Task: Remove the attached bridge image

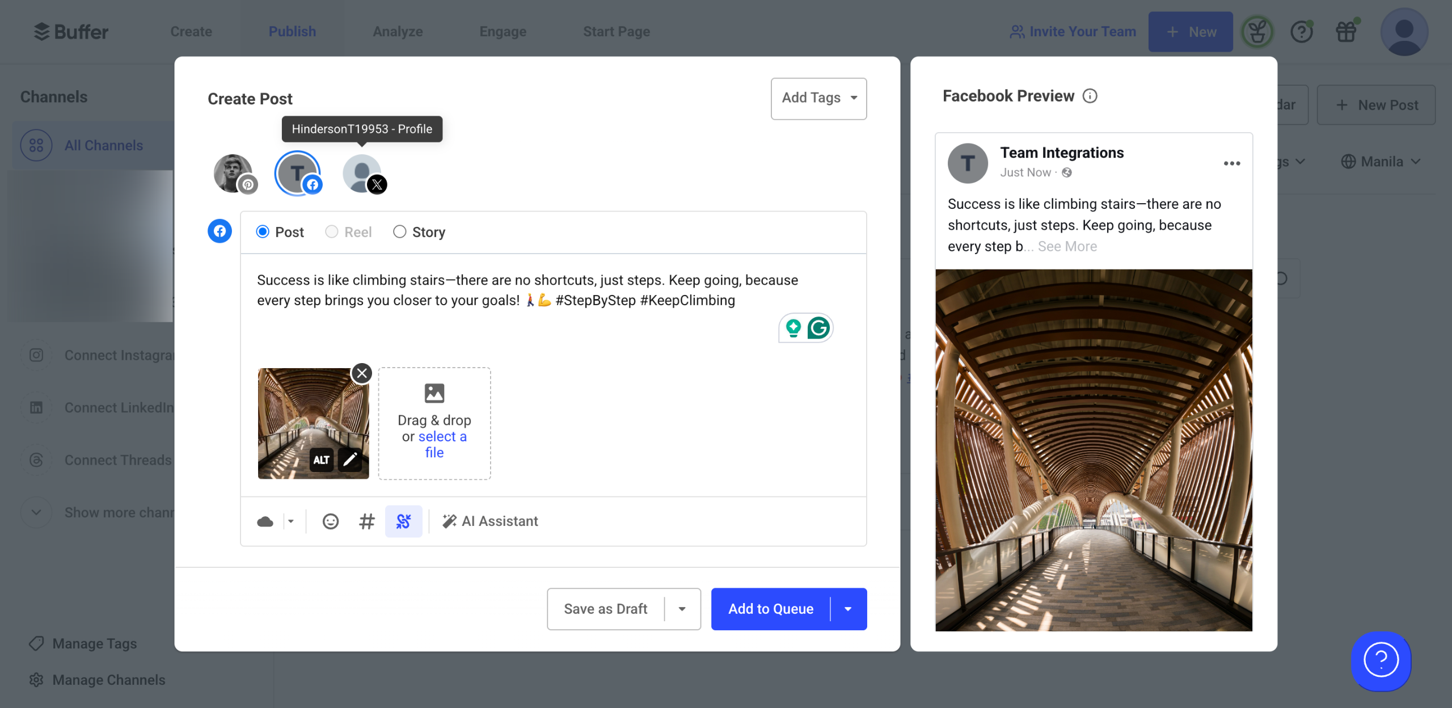Action: [x=362, y=373]
